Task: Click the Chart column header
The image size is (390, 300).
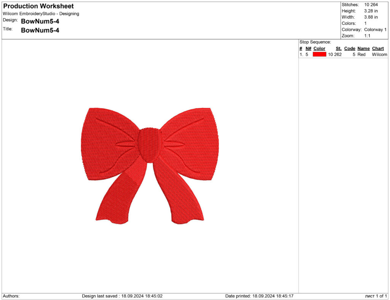Action: pos(377,48)
